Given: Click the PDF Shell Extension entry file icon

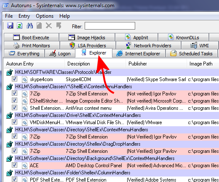Looking at the screenshot, I should coord(24,180).
